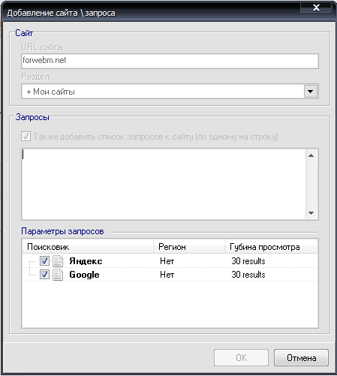Click the Губина просмотра column header
Screen dimensions: 337x376
click(271, 247)
